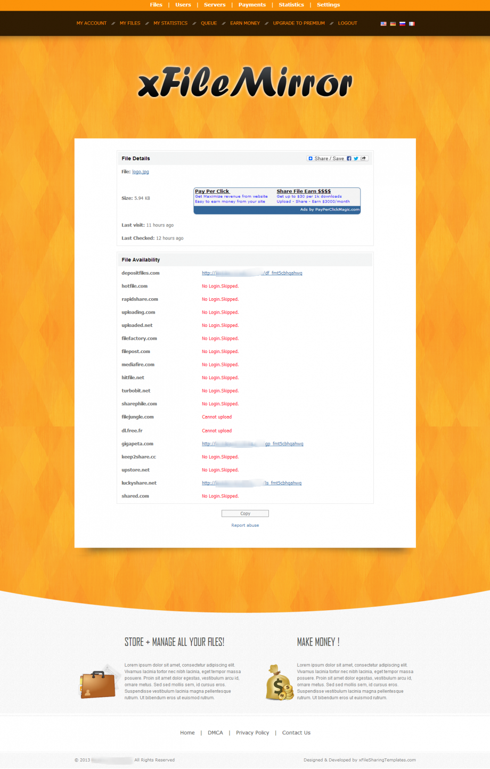
Task: Click the hotfile.com row label
Action: pos(134,286)
